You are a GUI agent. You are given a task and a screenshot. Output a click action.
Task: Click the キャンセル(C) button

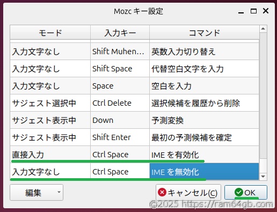[x=188, y=193]
